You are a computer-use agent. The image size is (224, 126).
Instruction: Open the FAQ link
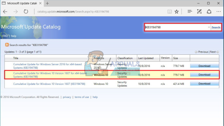click(x=5, y=36)
